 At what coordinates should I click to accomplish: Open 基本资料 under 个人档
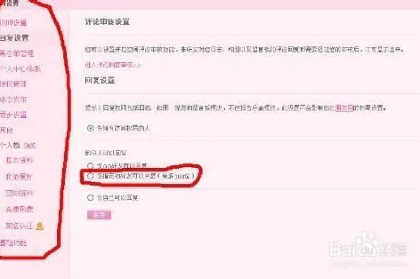[x=19, y=160]
